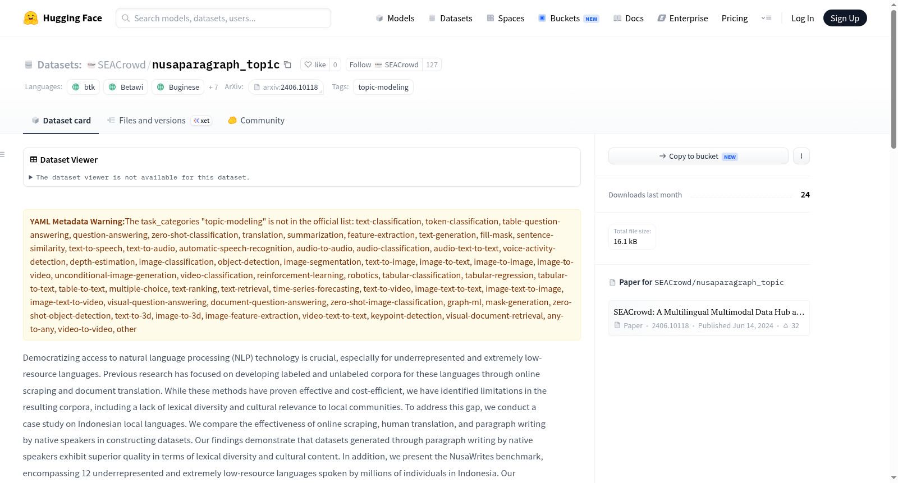
Task: Click the followers count 127
Action: [432, 65]
